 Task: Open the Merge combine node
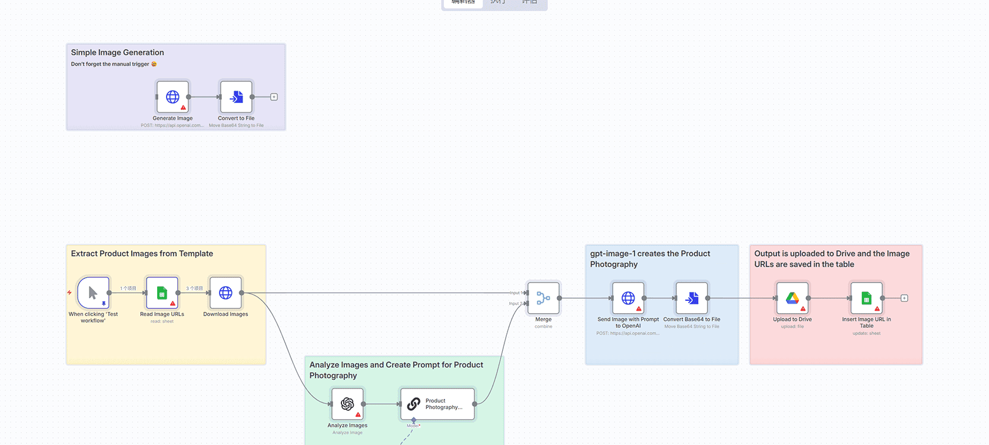[x=543, y=298]
